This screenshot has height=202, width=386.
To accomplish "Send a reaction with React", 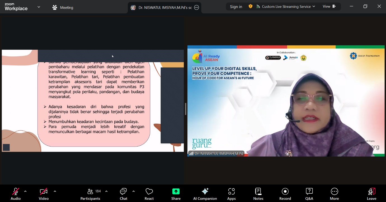I will coord(149,194).
